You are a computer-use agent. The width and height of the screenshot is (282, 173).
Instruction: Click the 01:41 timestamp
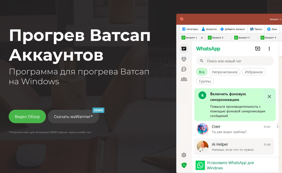click(x=267, y=127)
